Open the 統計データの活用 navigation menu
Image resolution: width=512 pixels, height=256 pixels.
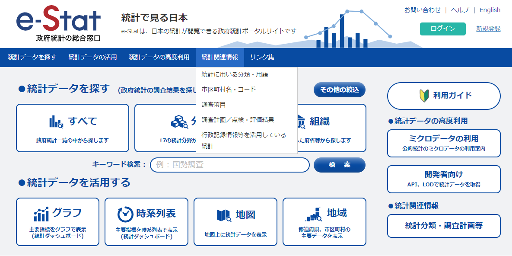point(92,57)
